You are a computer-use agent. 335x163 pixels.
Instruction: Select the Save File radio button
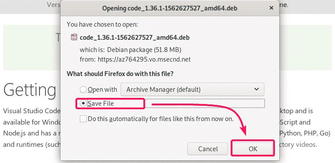click(x=83, y=104)
